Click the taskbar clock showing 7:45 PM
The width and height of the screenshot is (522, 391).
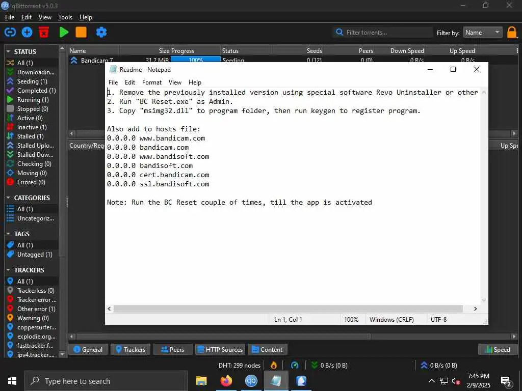point(478,381)
